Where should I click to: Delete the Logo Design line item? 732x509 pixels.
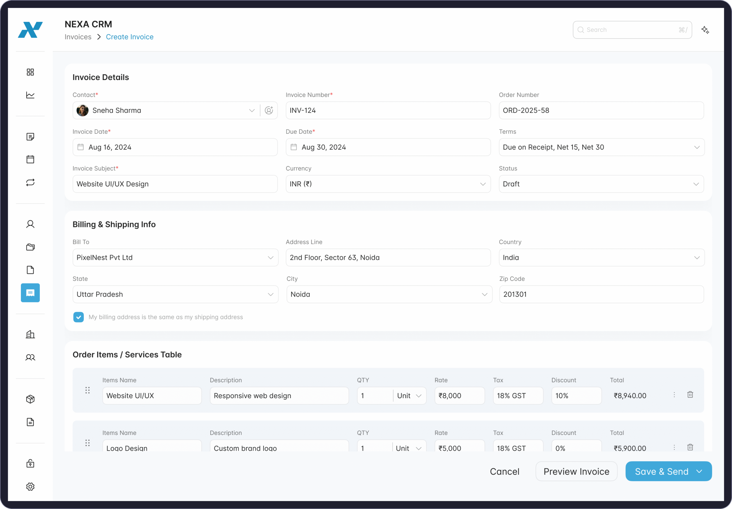(690, 447)
